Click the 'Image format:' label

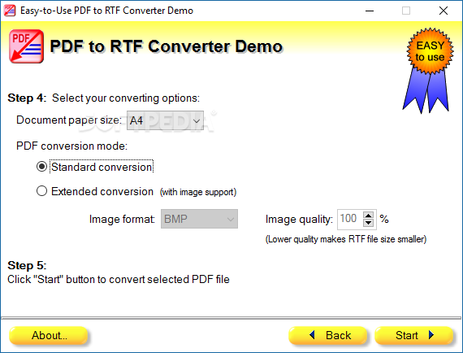[x=122, y=220]
